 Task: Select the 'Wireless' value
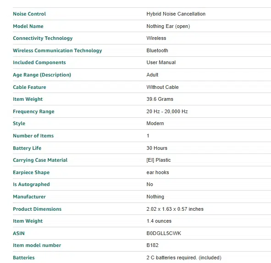tap(156, 38)
